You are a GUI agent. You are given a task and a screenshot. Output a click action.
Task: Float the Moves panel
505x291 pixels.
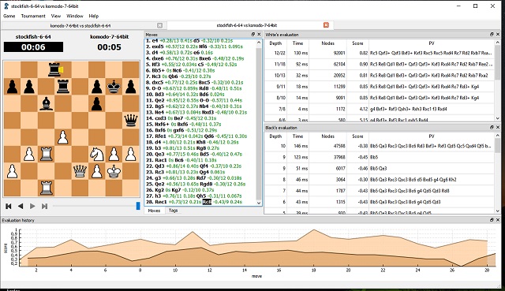coord(253,35)
